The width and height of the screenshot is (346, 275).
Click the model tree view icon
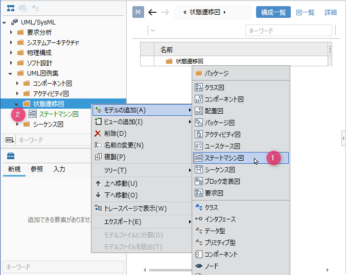11,8
